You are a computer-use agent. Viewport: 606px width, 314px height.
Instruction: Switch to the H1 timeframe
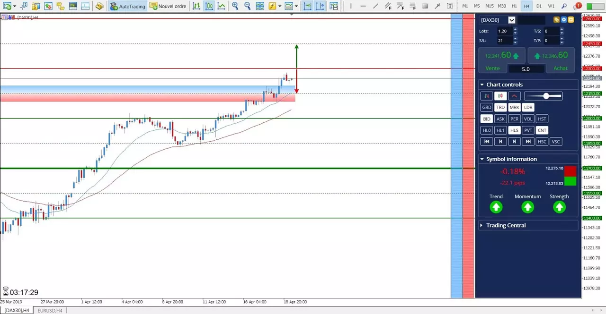tap(514, 6)
